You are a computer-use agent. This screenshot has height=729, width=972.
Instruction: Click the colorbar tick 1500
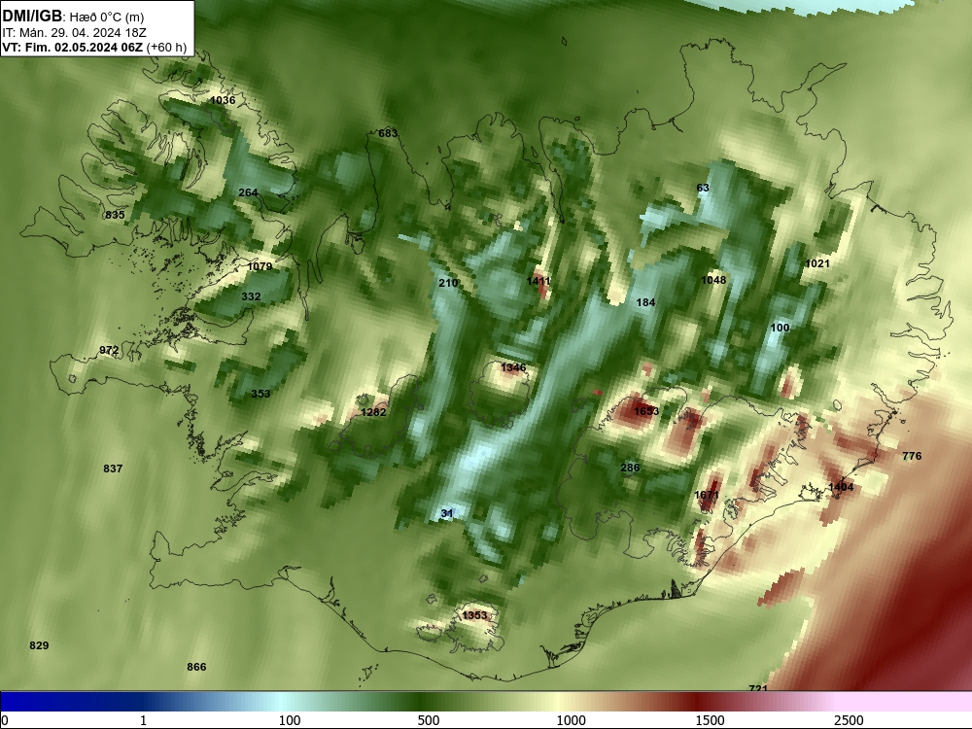point(710,721)
